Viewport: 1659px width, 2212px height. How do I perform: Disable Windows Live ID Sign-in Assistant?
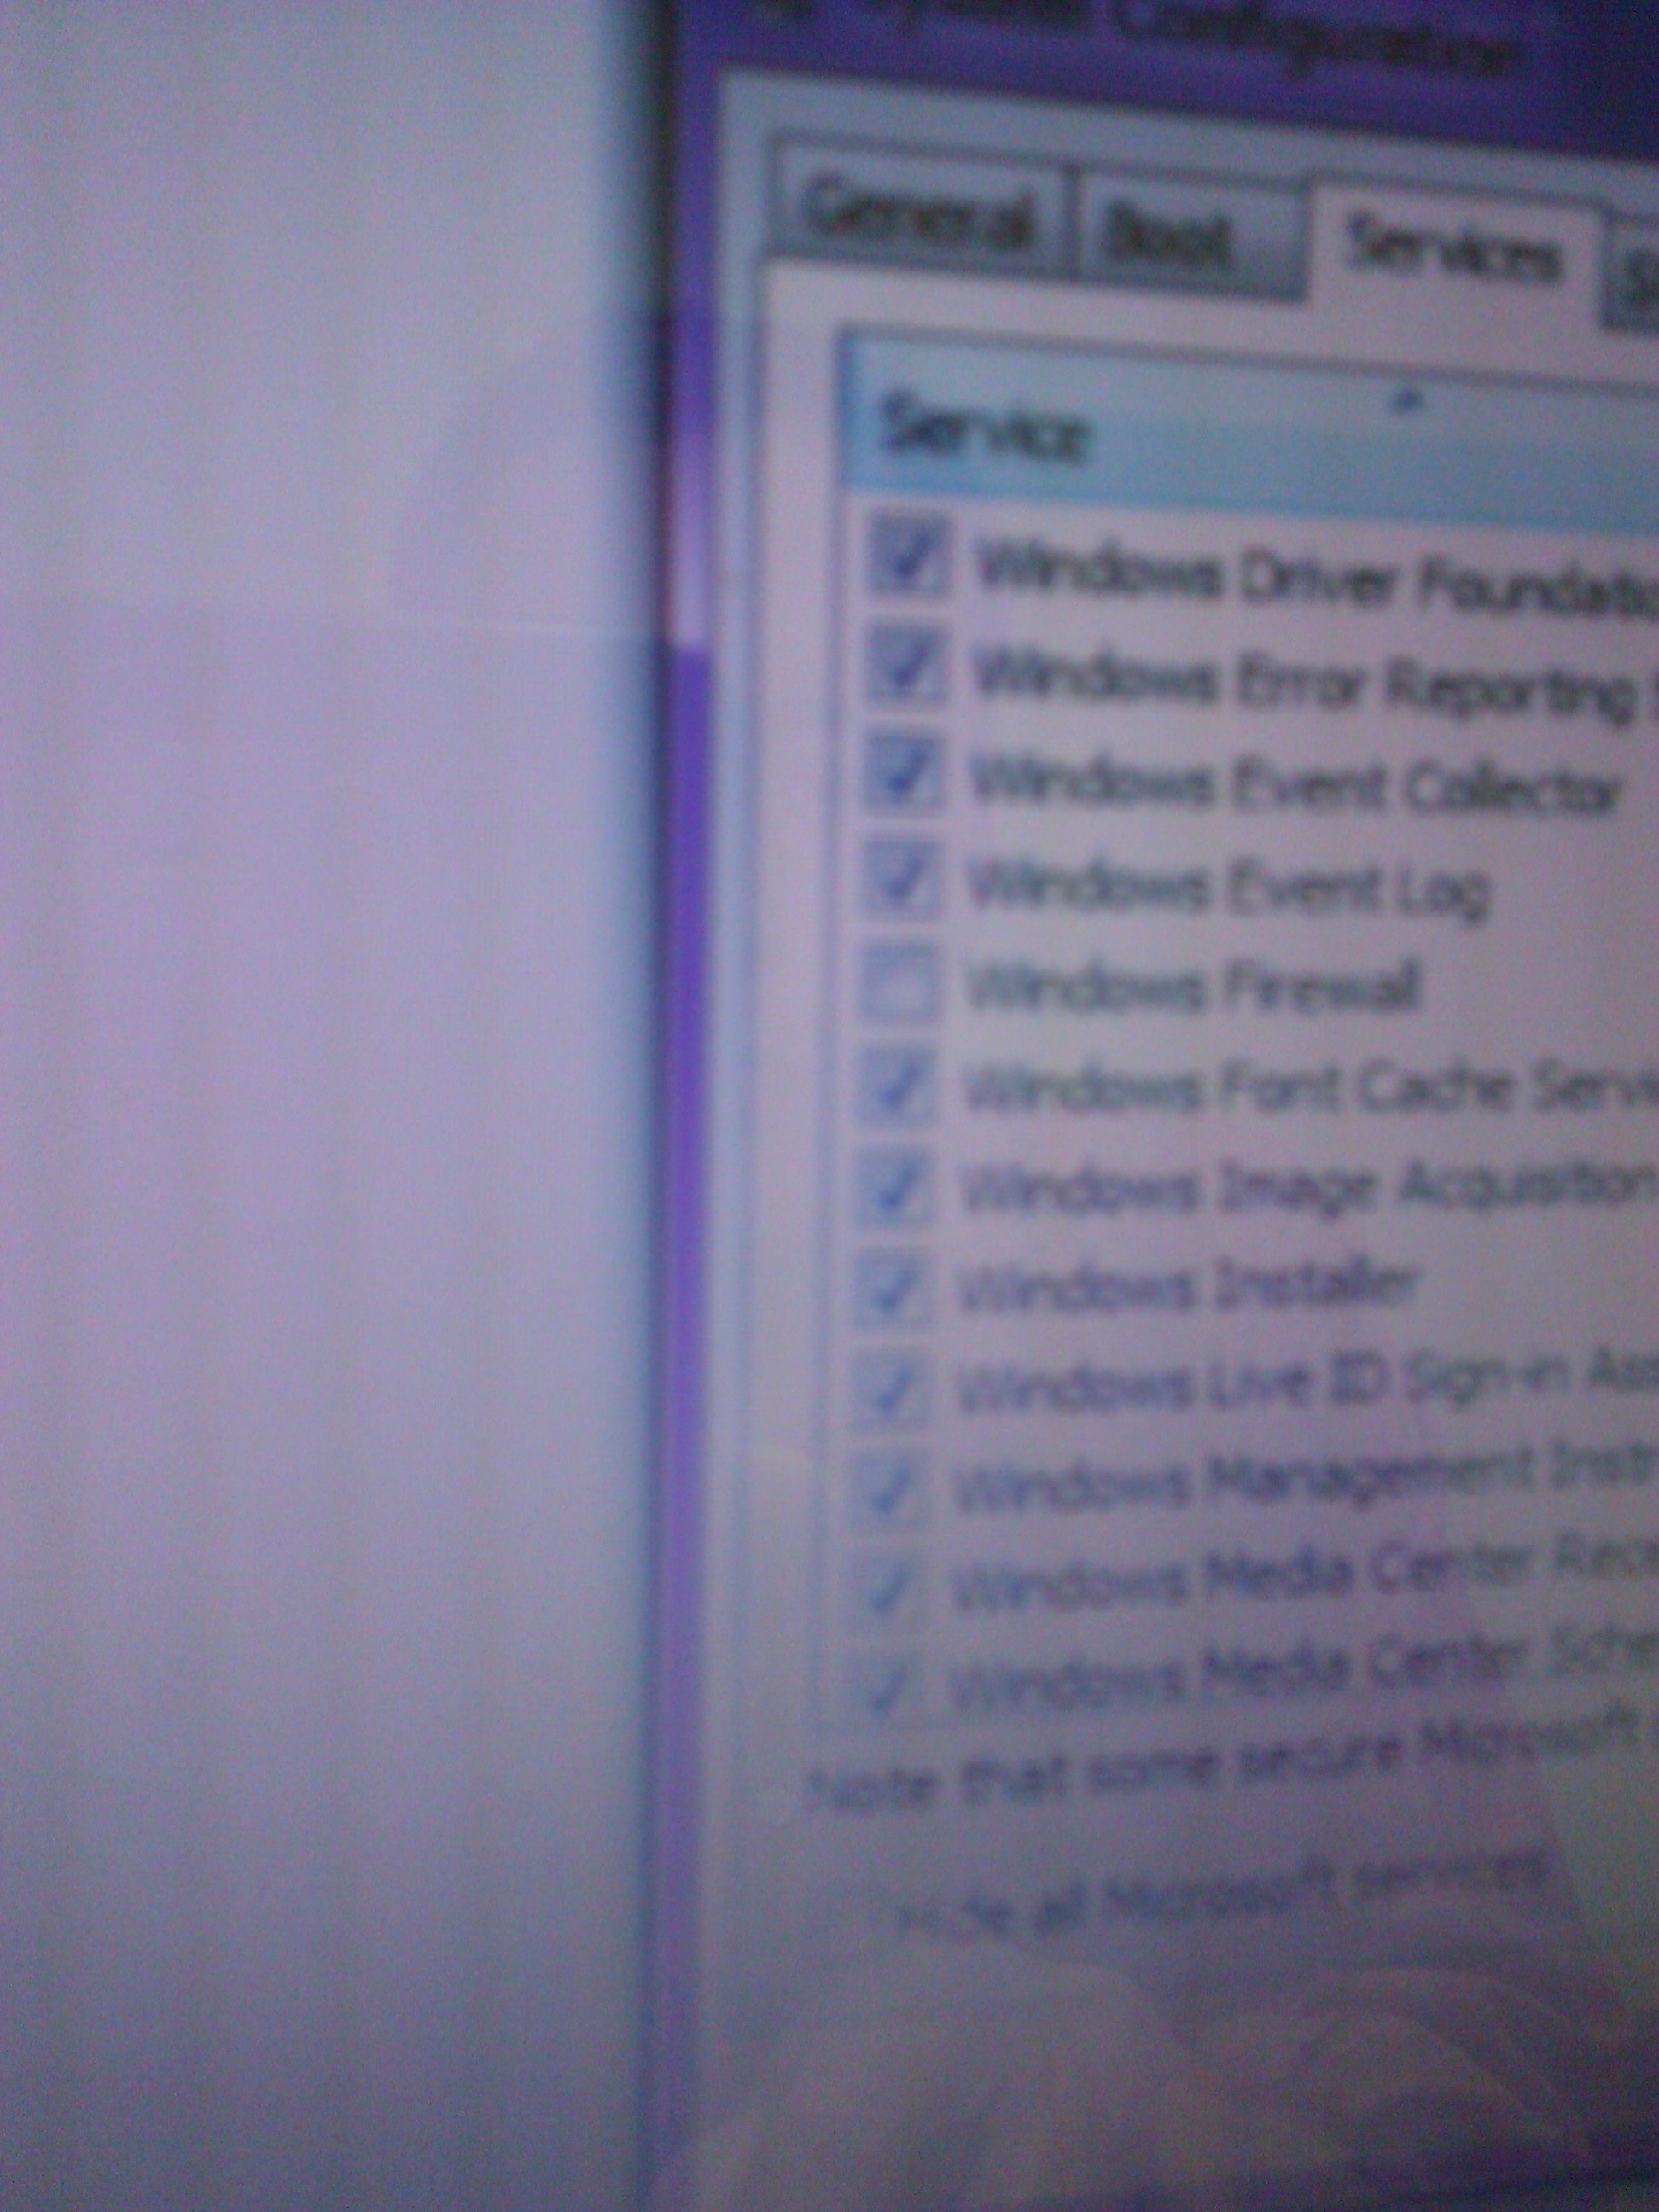point(889,1391)
